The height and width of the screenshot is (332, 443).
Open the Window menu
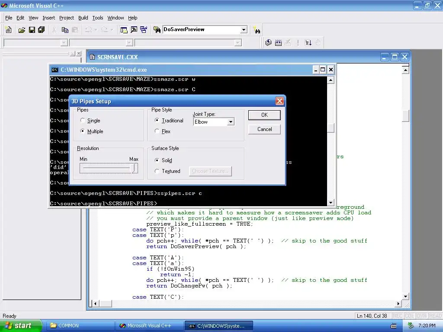(116, 18)
